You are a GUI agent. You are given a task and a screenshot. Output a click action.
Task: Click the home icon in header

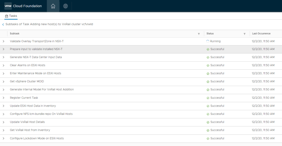53,6
